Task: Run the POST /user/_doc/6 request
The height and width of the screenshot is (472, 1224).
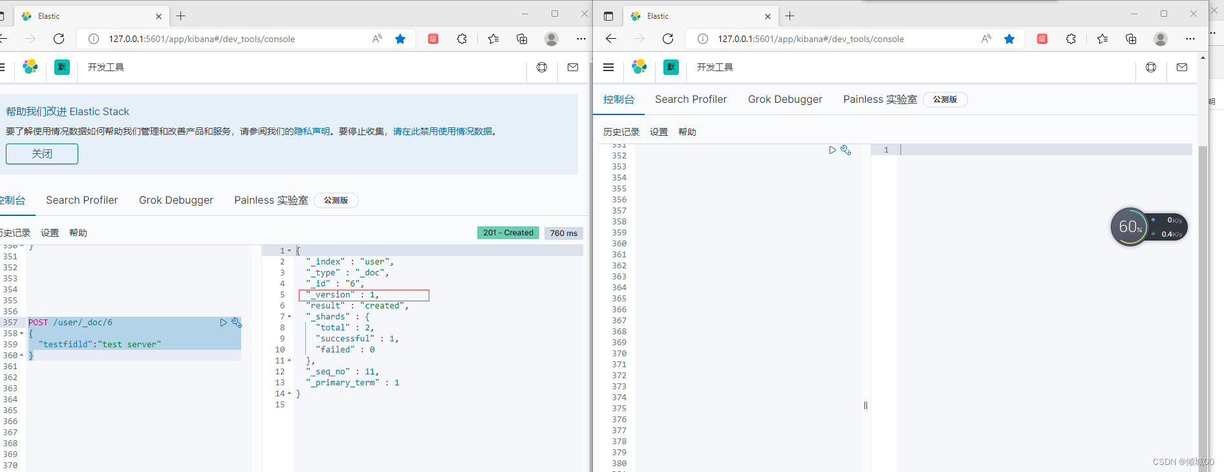Action: click(x=224, y=323)
